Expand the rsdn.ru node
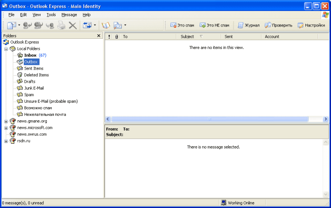 [6, 141]
